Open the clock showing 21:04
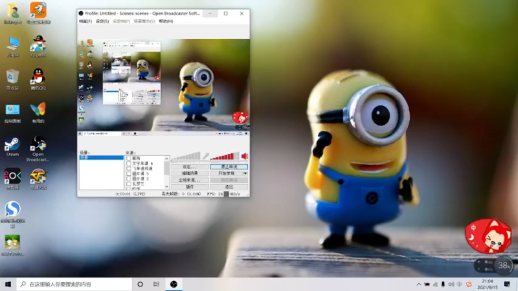 pyautogui.click(x=488, y=284)
